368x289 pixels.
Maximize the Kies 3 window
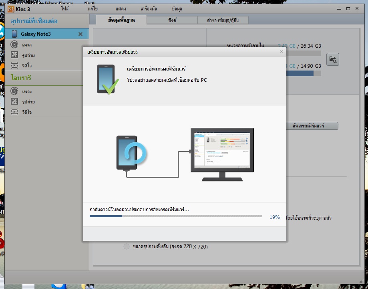348,9
